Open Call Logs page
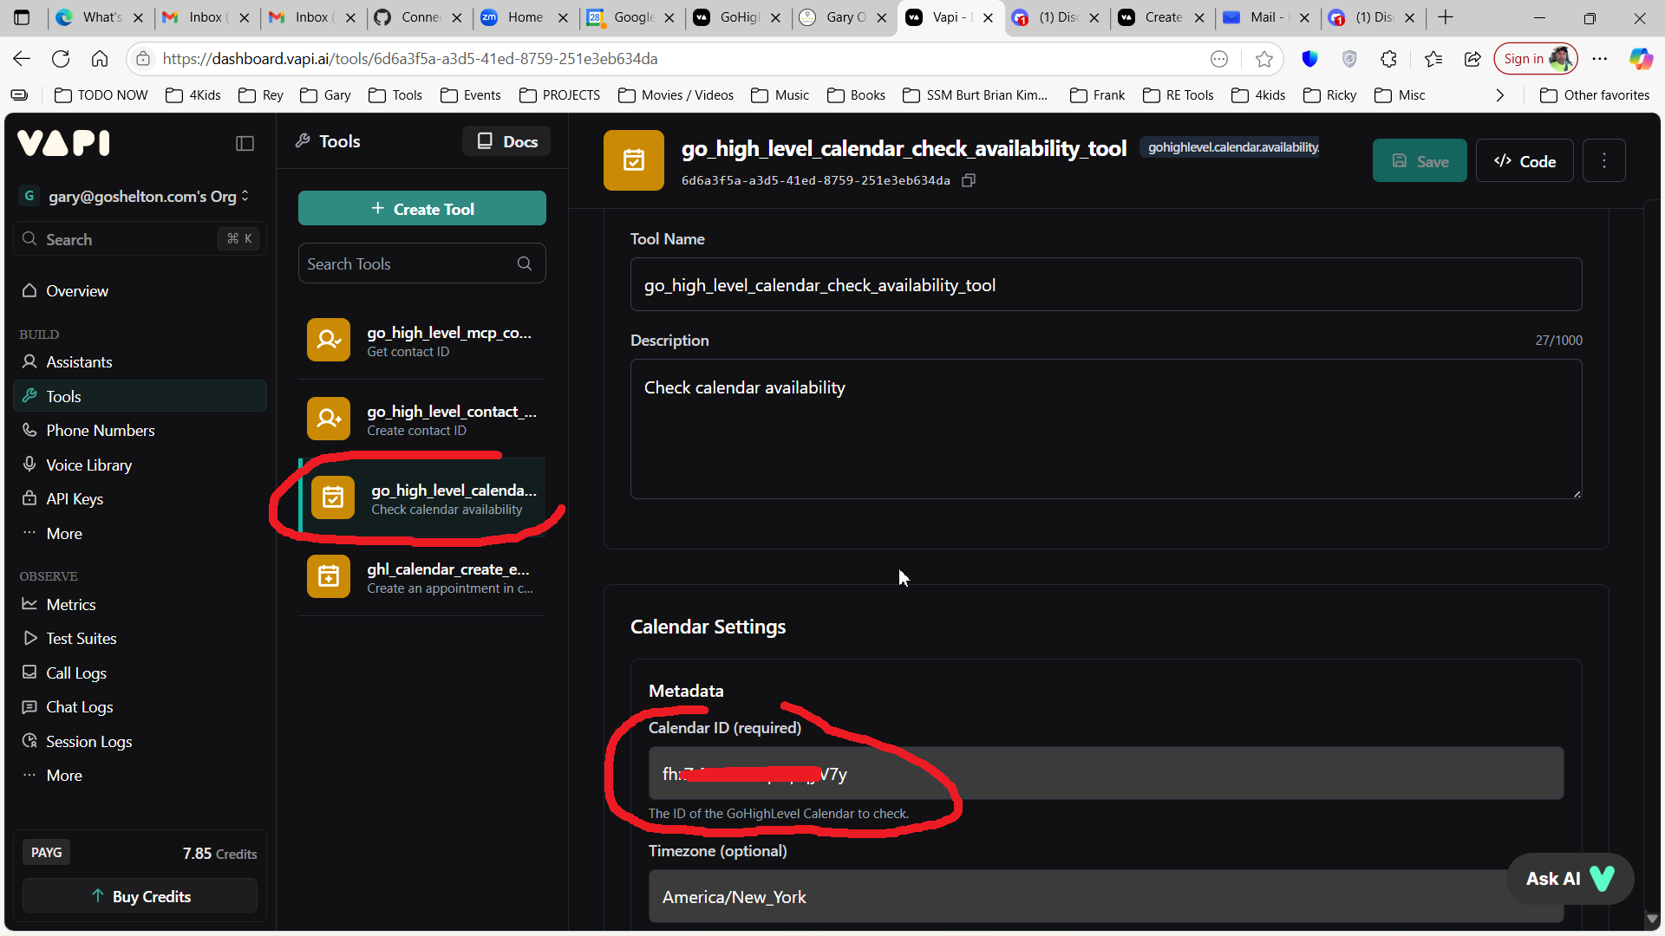 click(140, 673)
